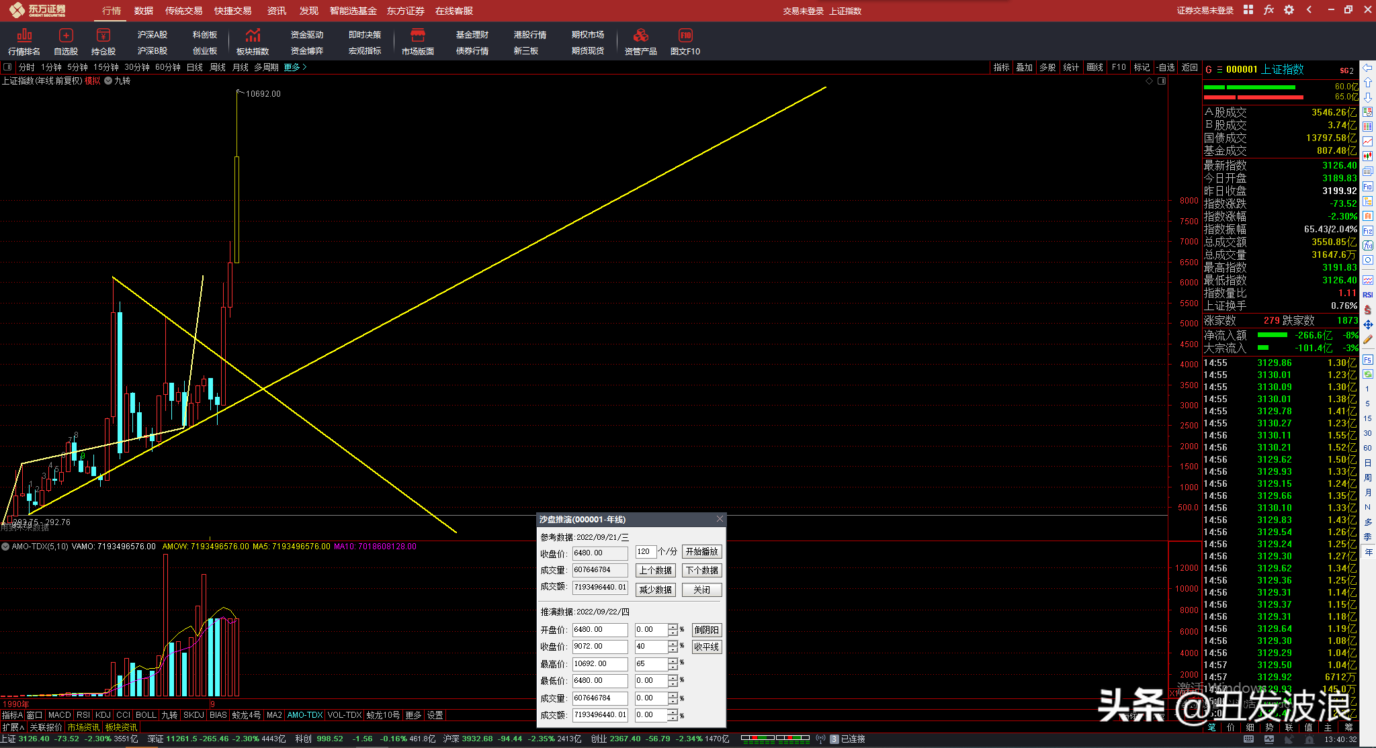Click the 下个数据 button

[701, 571]
